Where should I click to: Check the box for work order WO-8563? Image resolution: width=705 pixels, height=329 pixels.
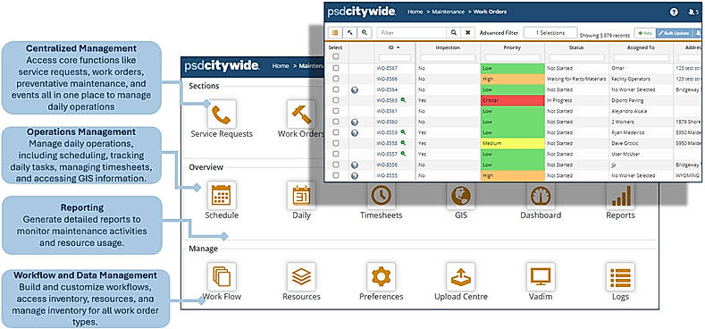335,100
